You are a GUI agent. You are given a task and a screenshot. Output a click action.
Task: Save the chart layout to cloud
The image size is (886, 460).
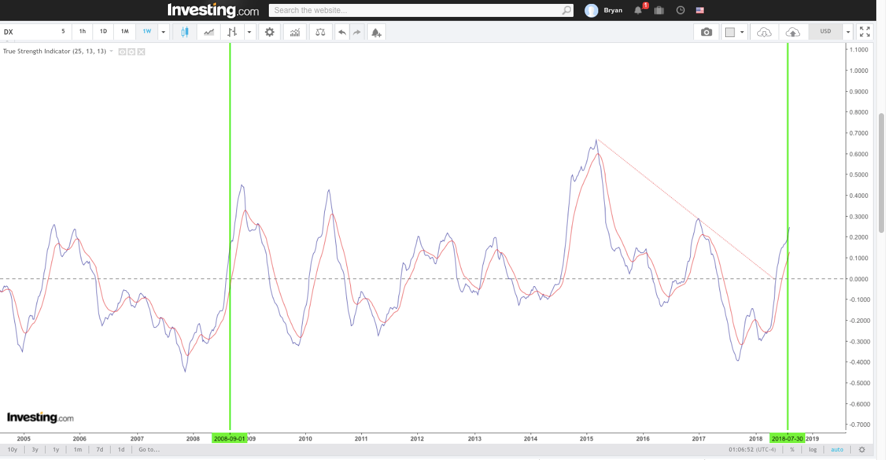click(792, 32)
